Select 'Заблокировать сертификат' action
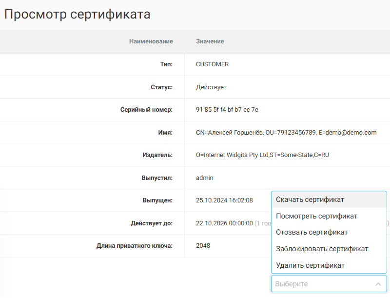390x298 pixels. click(322, 249)
